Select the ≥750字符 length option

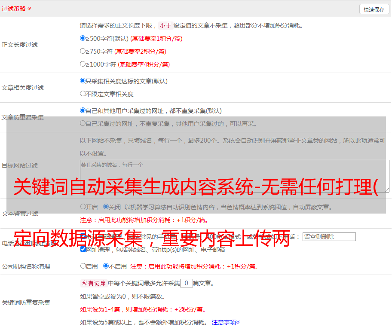83,51
